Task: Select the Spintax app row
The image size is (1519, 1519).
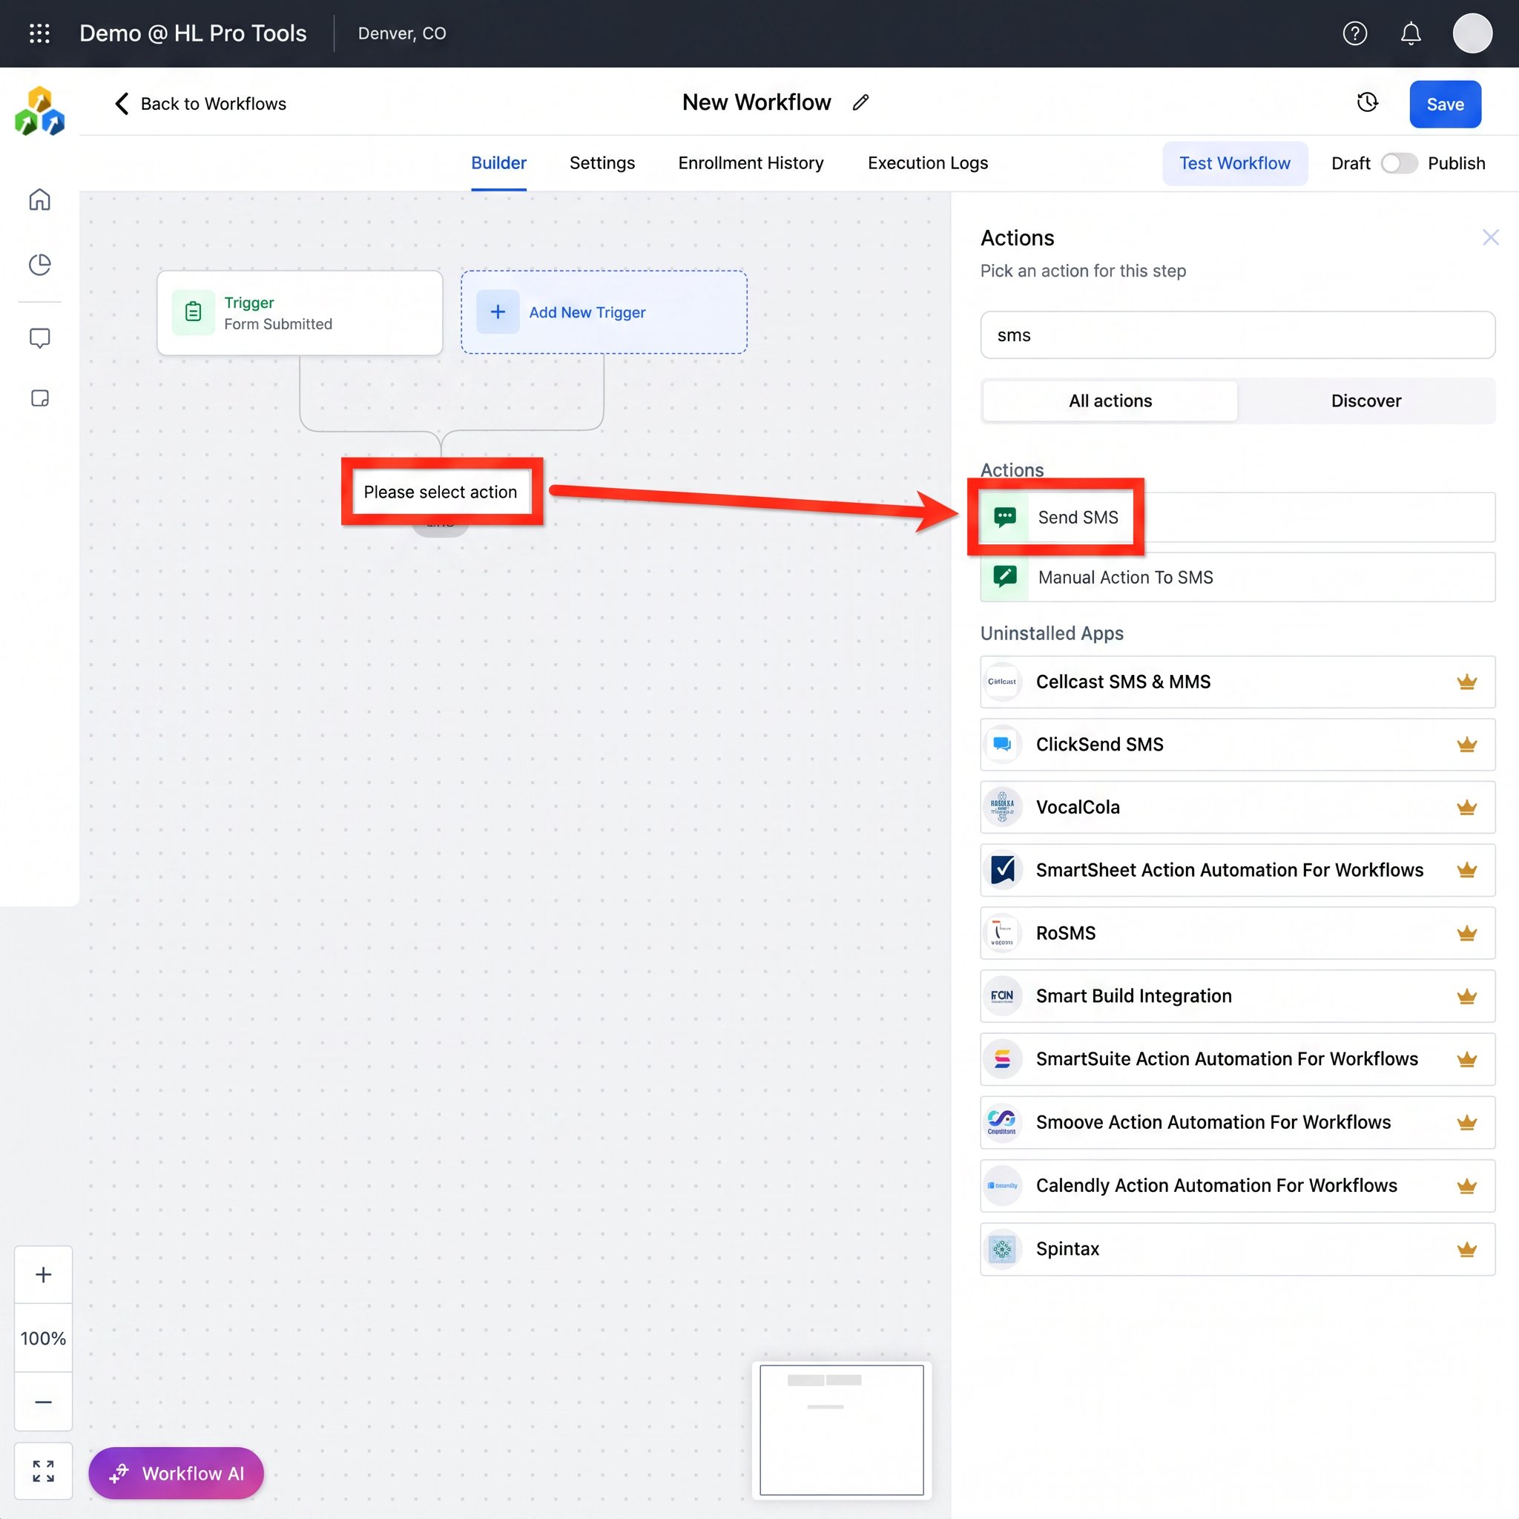Action: (1238, 1248)
